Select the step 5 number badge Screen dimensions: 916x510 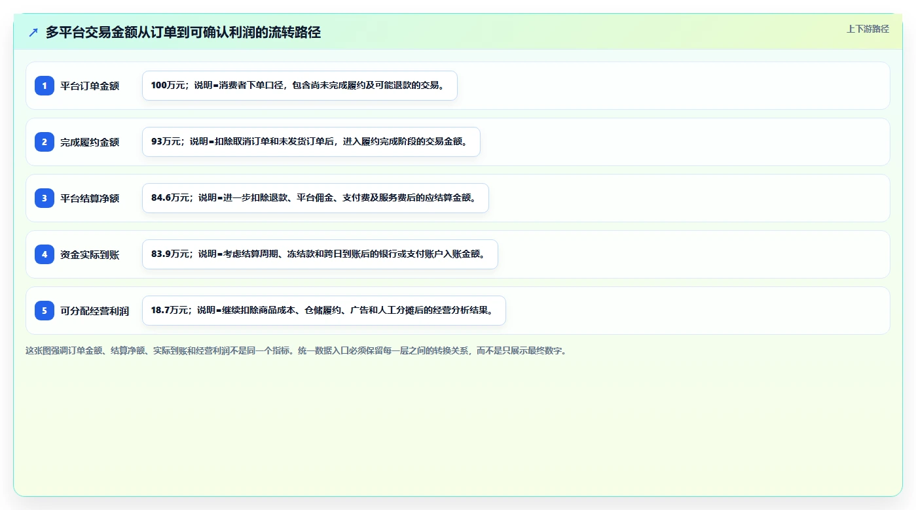pyautogui.click(x=45, y=311)
